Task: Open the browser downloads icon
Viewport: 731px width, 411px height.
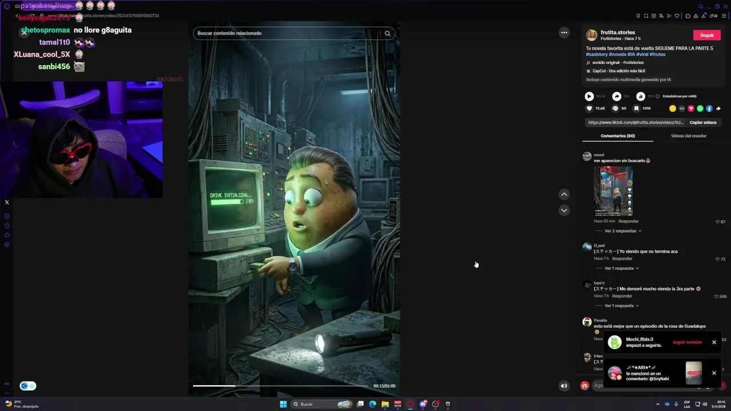Action: point(704,16)
